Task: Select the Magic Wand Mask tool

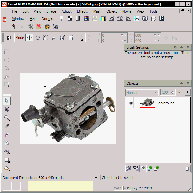Action: pyautogui.click(x=7, y=77)
